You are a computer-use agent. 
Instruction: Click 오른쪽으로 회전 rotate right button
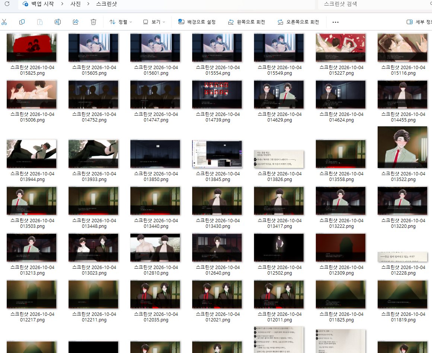[x=298, y=22]
